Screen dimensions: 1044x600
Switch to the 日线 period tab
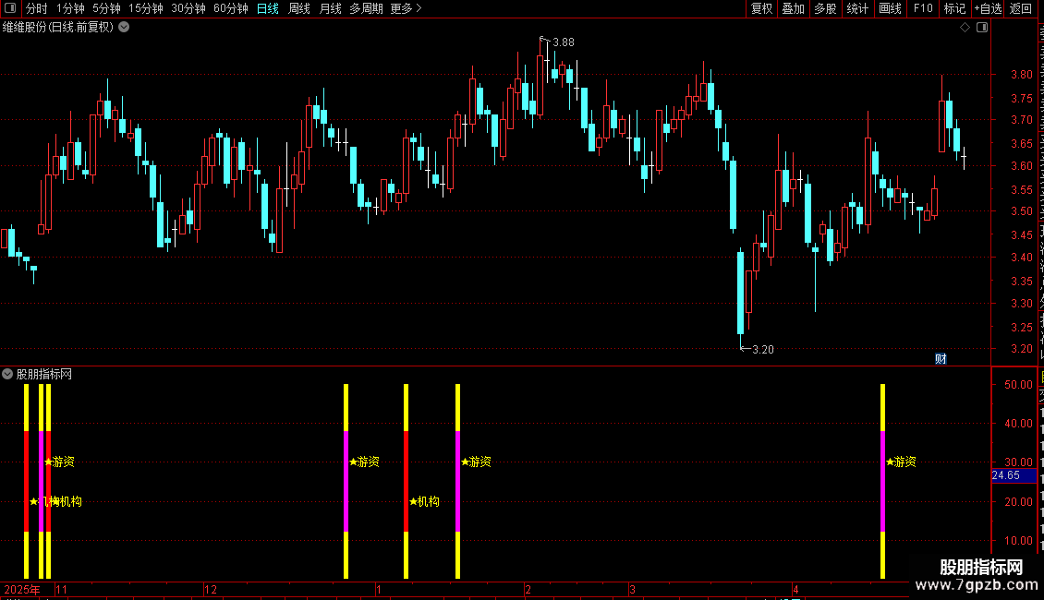[x=268, y=8]
